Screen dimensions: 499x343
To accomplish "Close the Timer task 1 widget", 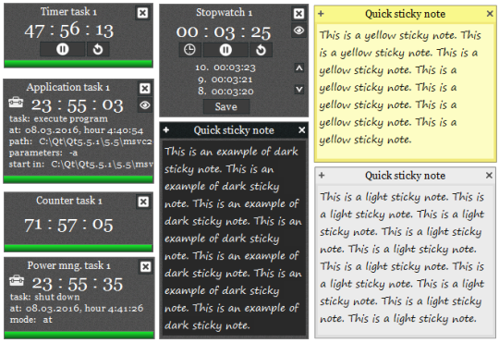I will click(142, 13).
